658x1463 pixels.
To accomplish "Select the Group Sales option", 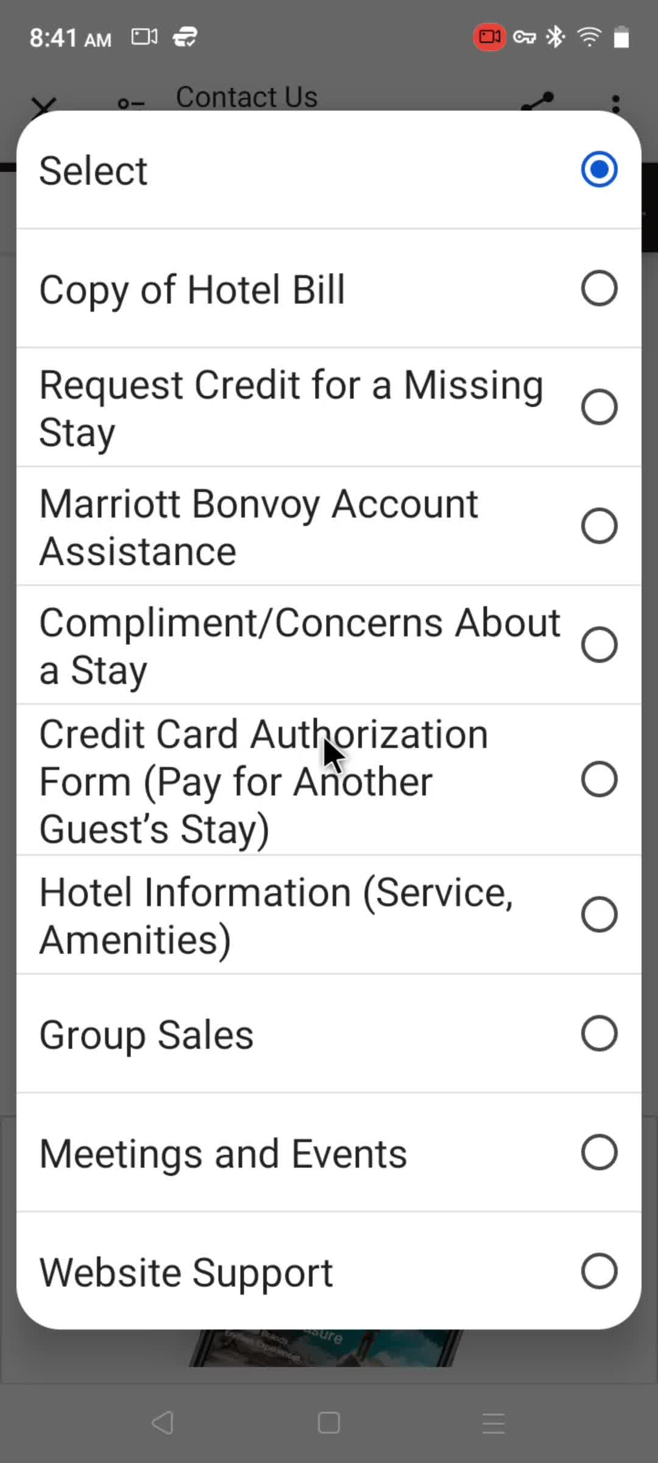I will (x=329, y=1034).
